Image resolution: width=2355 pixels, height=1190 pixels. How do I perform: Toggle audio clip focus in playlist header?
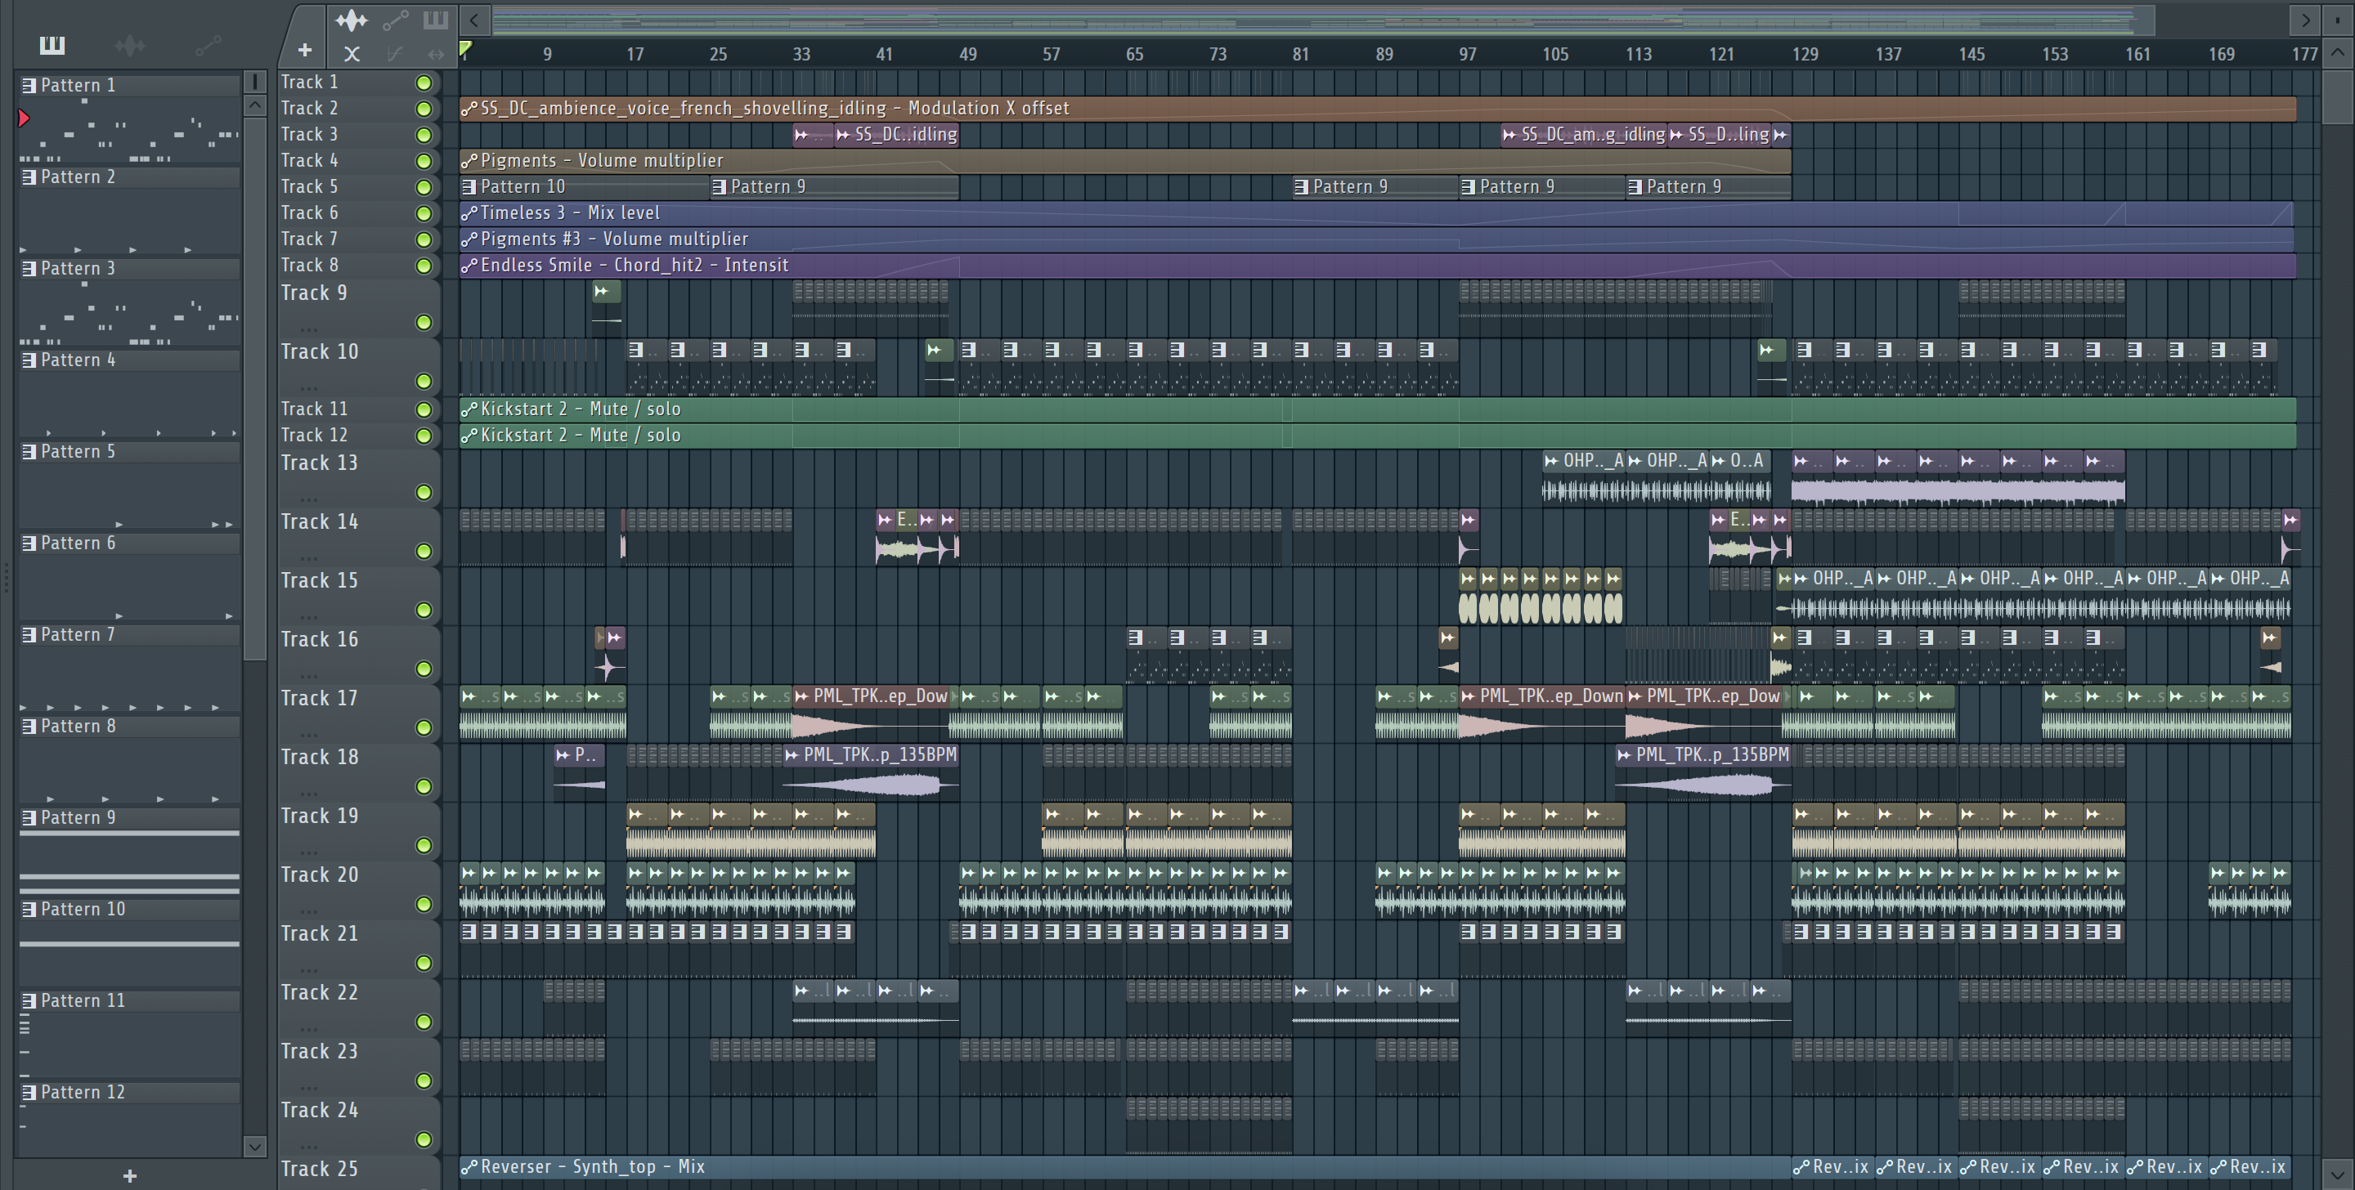[351, 19]
